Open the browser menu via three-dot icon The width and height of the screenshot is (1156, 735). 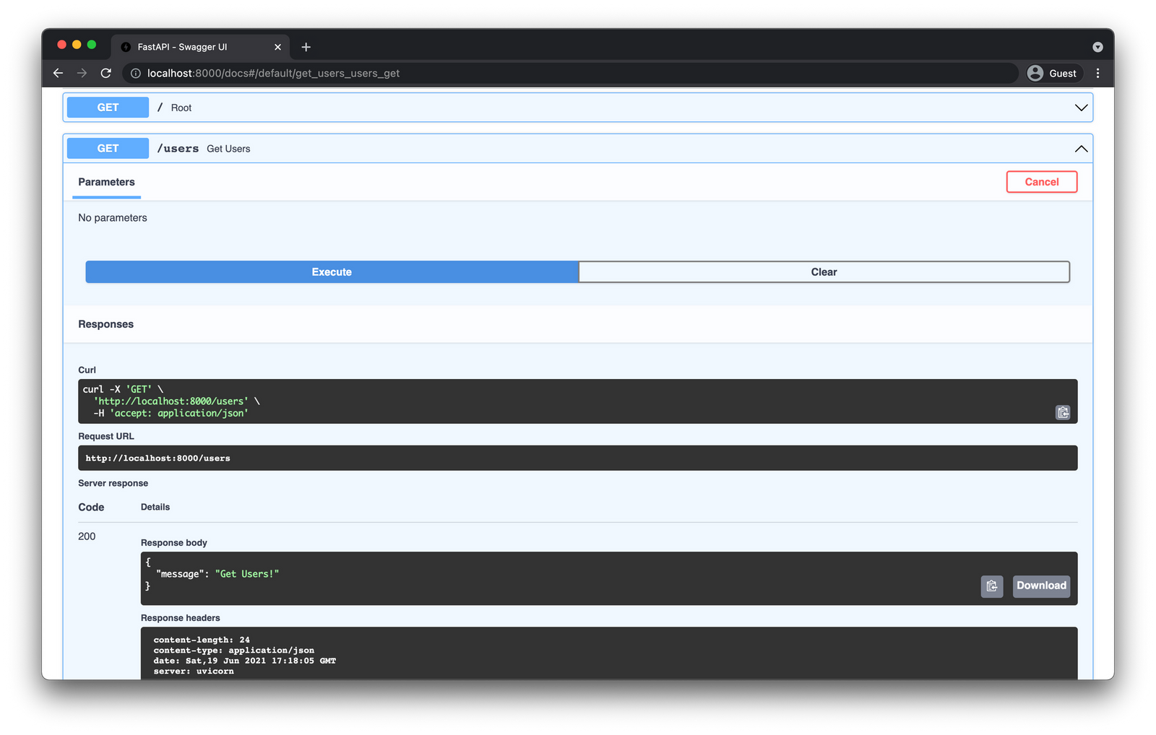[x=1097, y=73]
